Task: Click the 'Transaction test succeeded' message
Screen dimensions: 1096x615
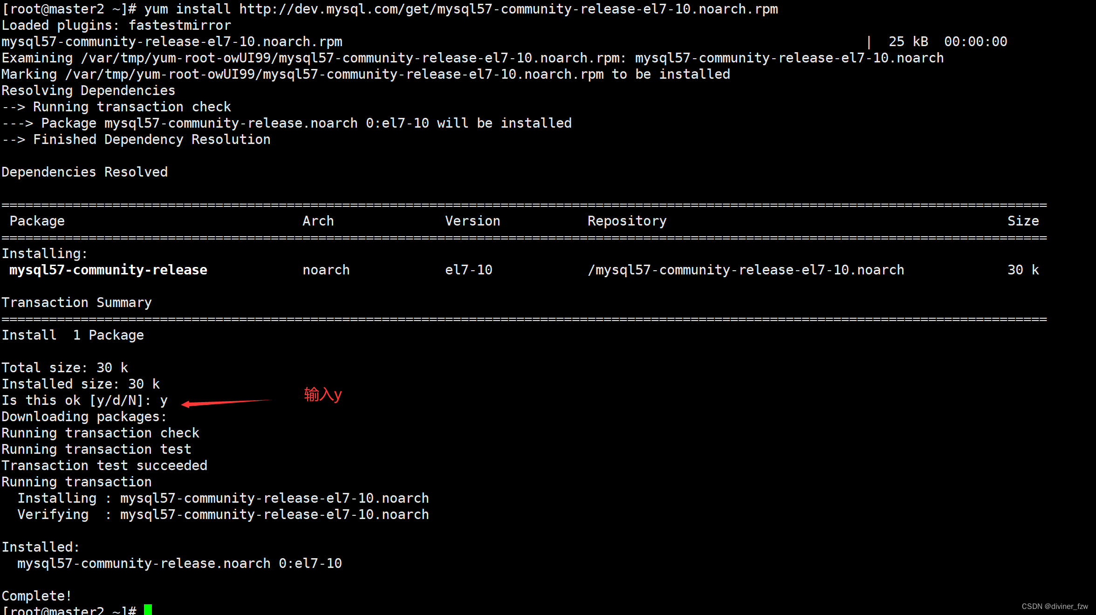Action: point(104,465)
